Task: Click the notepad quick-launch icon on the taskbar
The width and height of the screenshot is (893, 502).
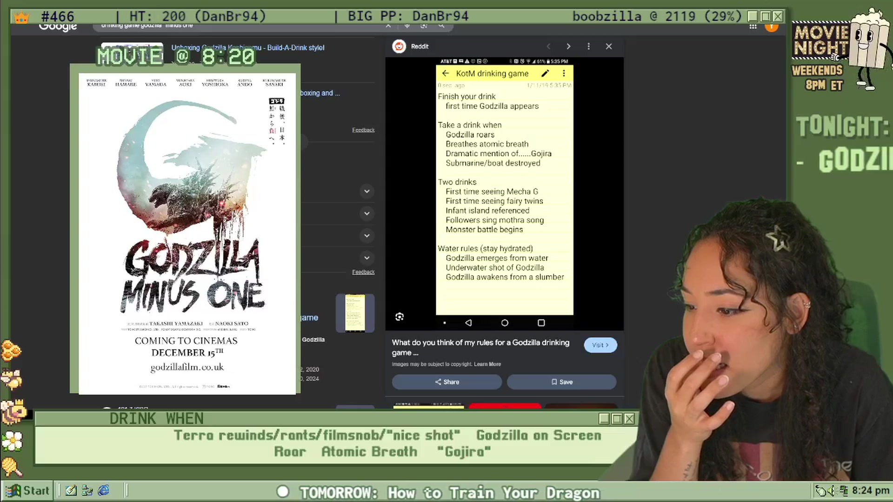Action: (x=71, y=490)
